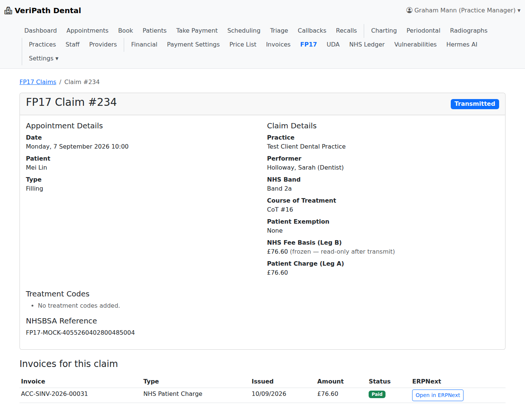Open the Patients section
The width and height of the screenshot is (525, 409).
154,30
